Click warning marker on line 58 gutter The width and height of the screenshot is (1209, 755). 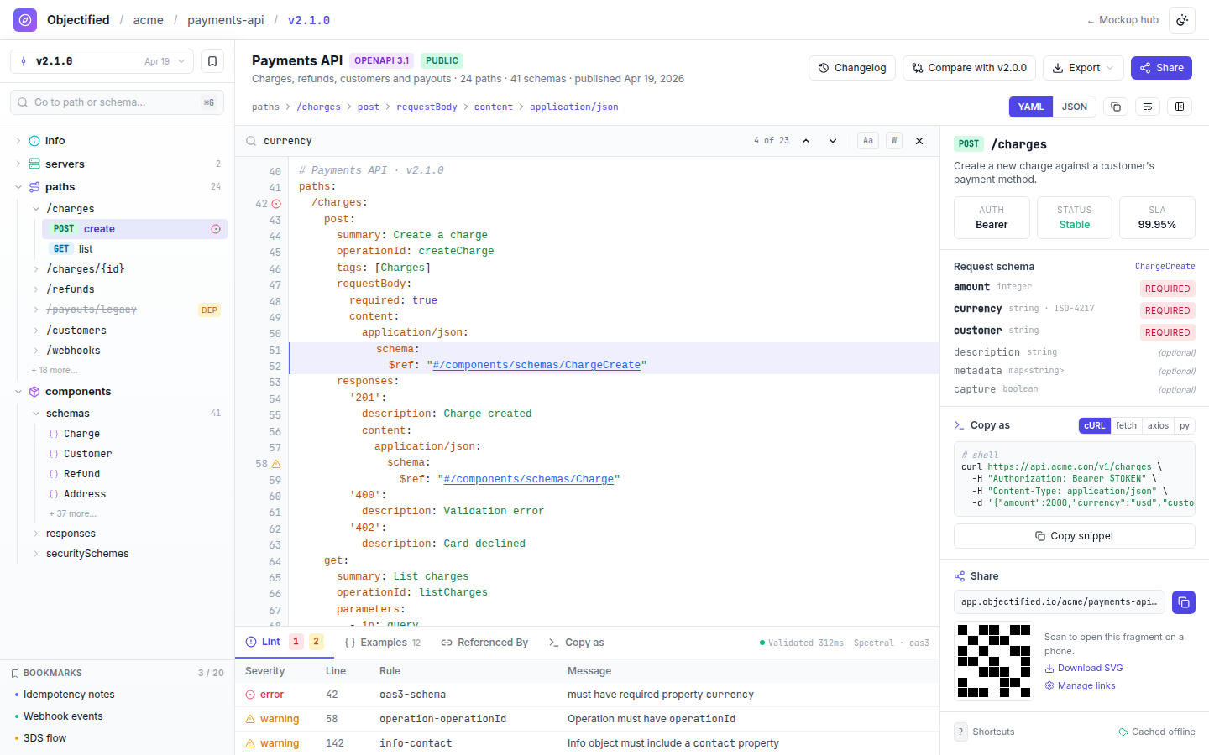click(276, 464)
